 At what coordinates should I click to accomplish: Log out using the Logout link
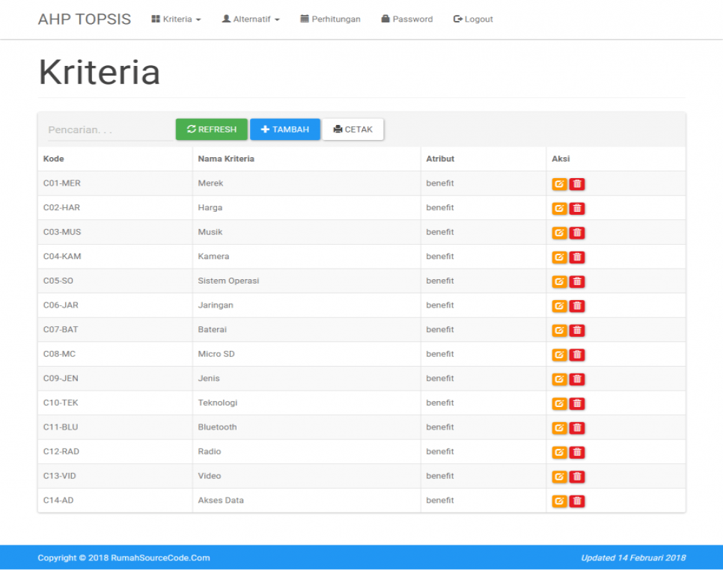(x=473, y=19)
